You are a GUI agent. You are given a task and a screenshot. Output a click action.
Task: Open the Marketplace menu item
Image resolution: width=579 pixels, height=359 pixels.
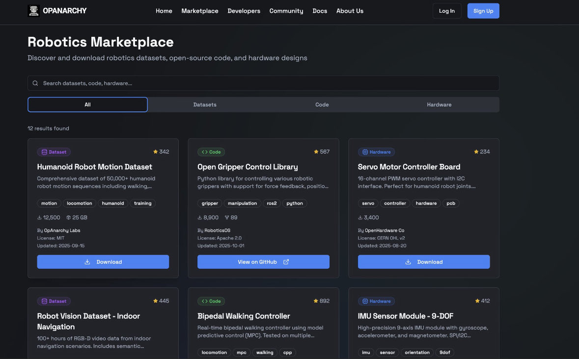pos(200,11)
